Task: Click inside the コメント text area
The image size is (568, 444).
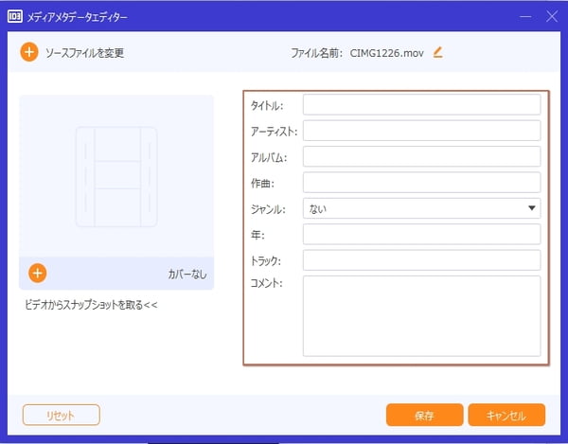Action: coord(421,316)
